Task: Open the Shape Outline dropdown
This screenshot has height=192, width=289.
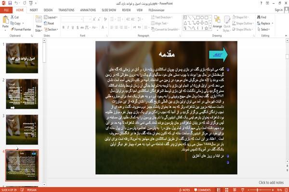Action: 243,23
